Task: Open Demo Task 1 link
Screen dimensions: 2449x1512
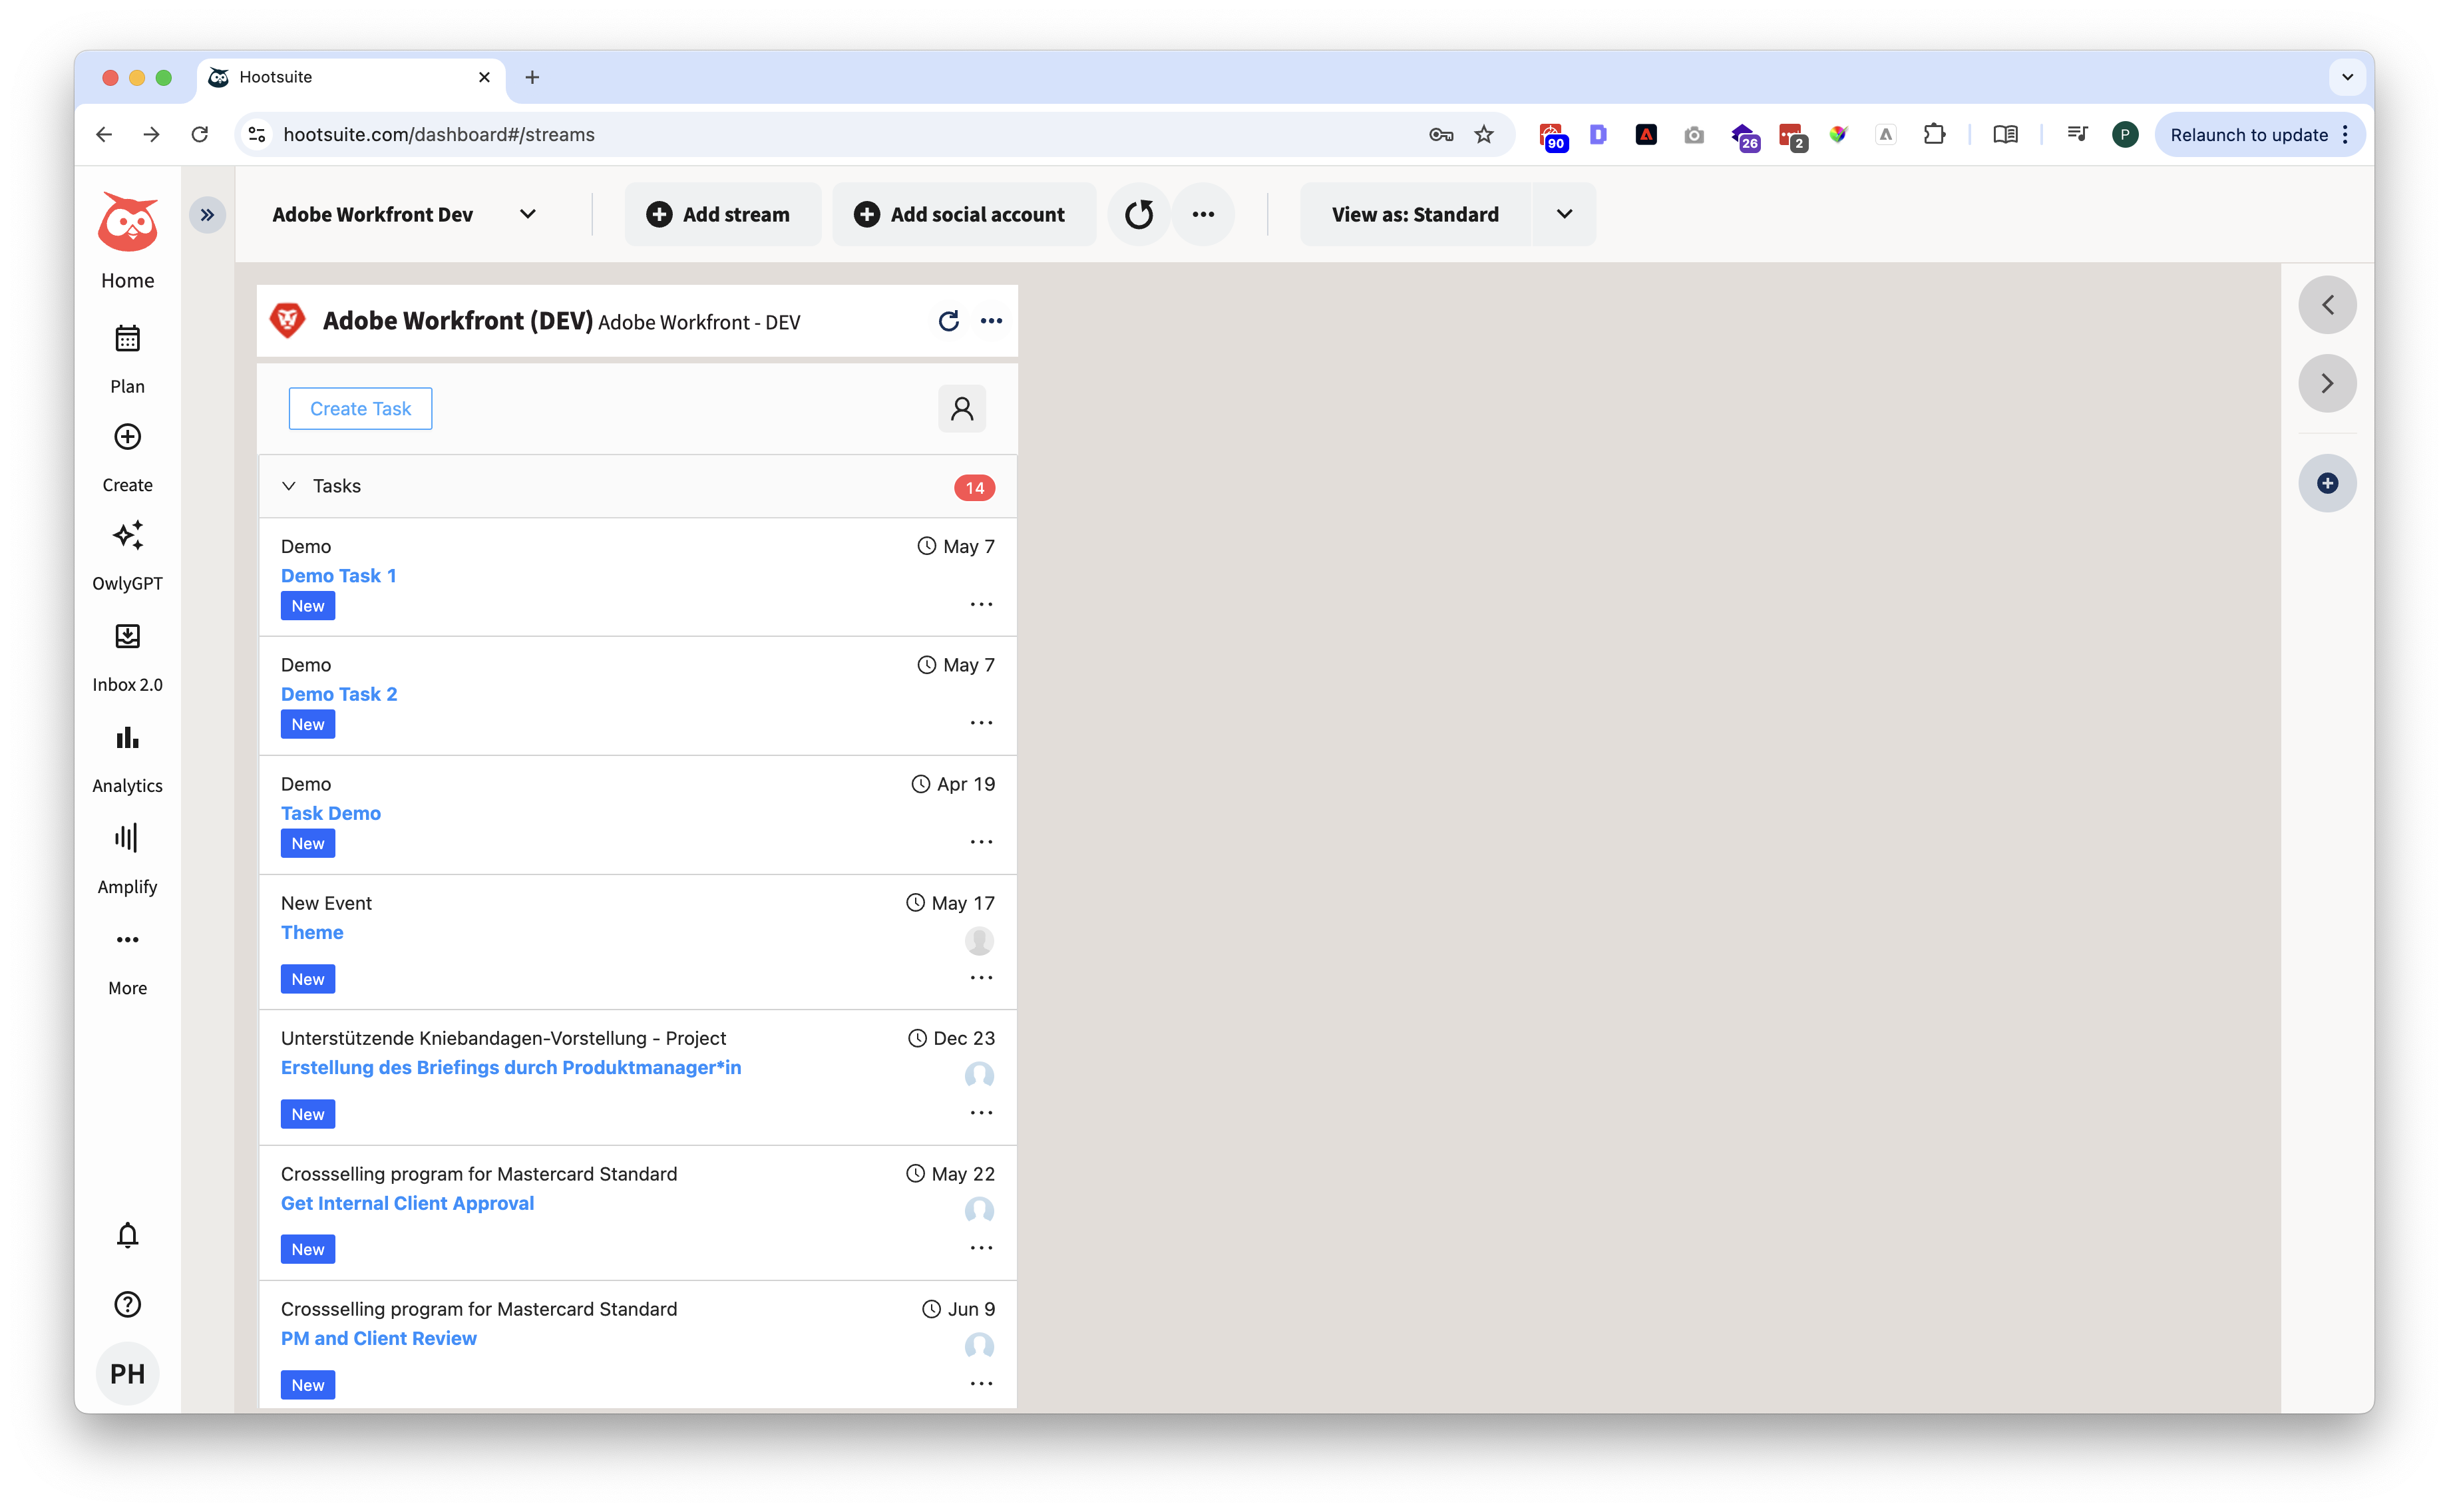Action: 338,575
